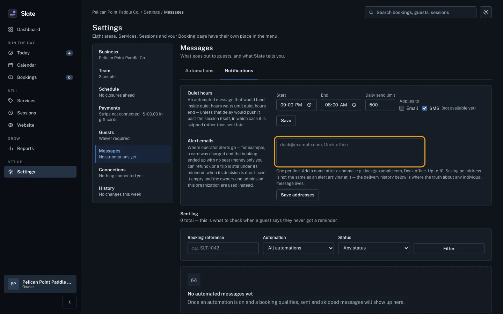Click the Today checkmark icon
Screen dimensions: 503x314
coord(10,53)
